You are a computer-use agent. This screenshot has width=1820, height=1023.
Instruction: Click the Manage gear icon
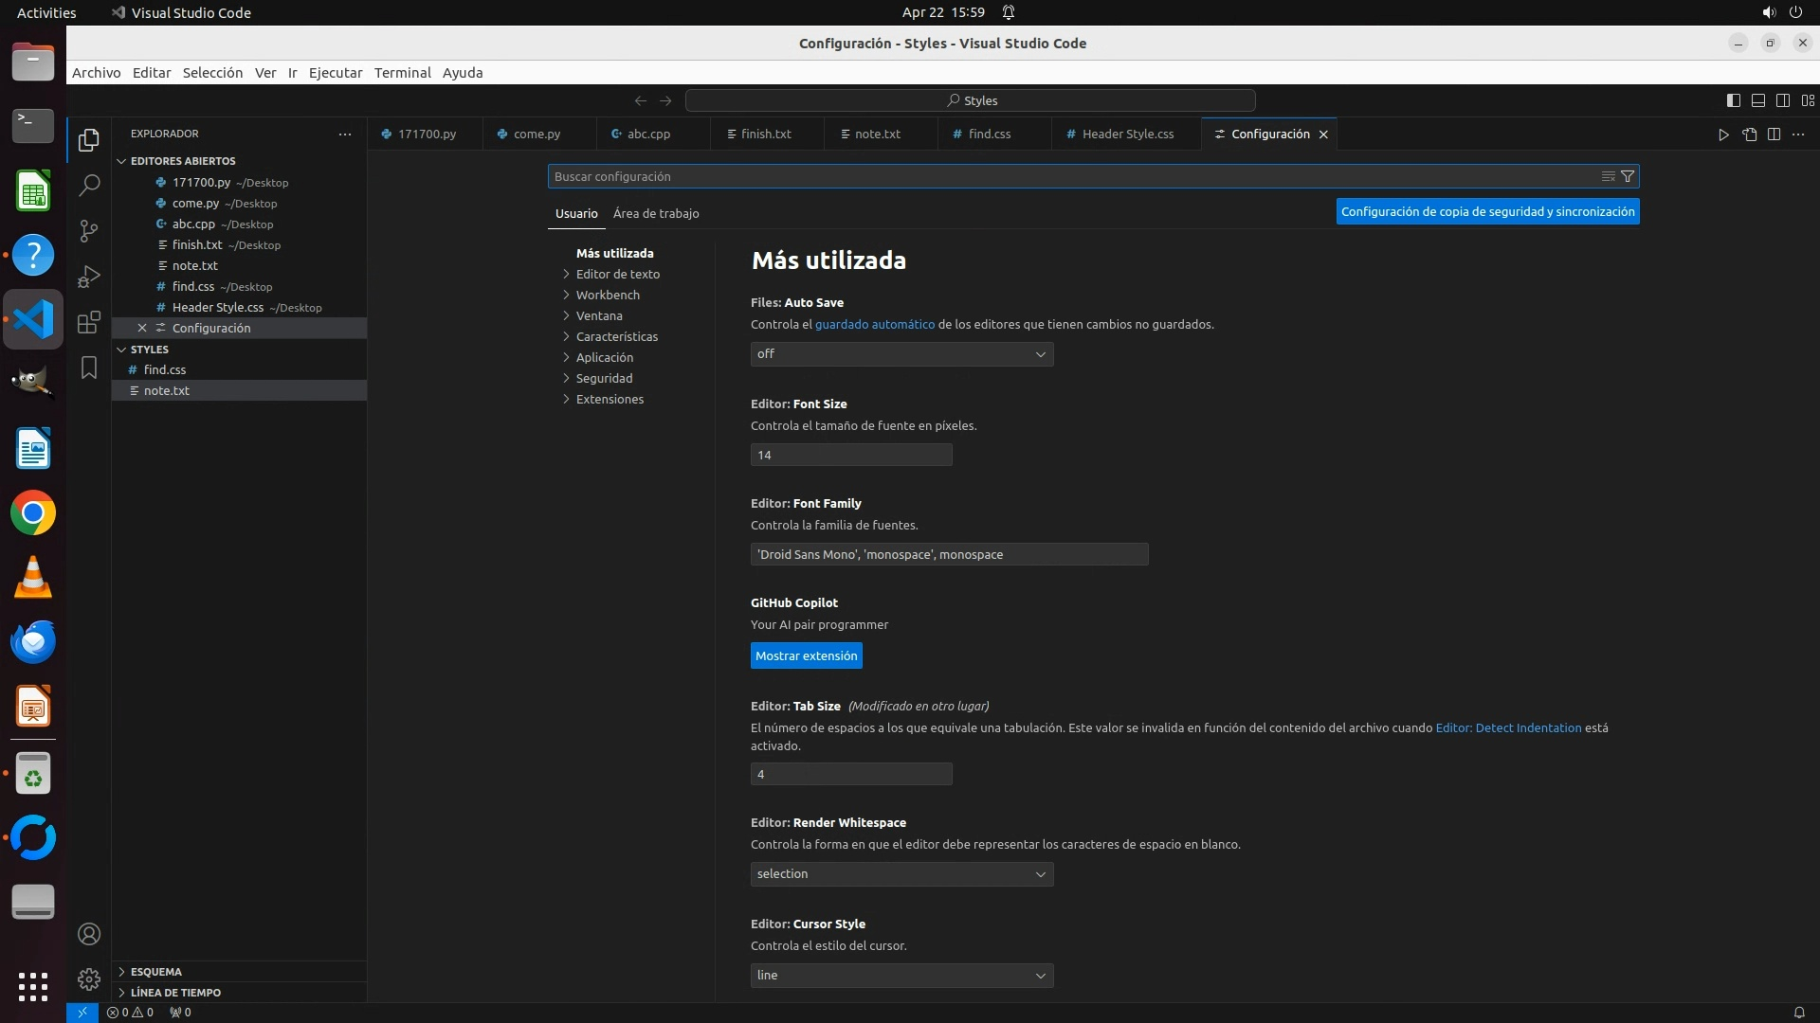click(x=89, y=979)
